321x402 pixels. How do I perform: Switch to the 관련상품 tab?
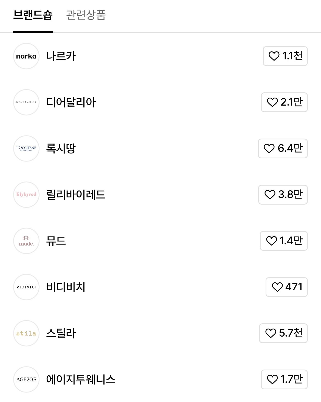coord(86,15)
